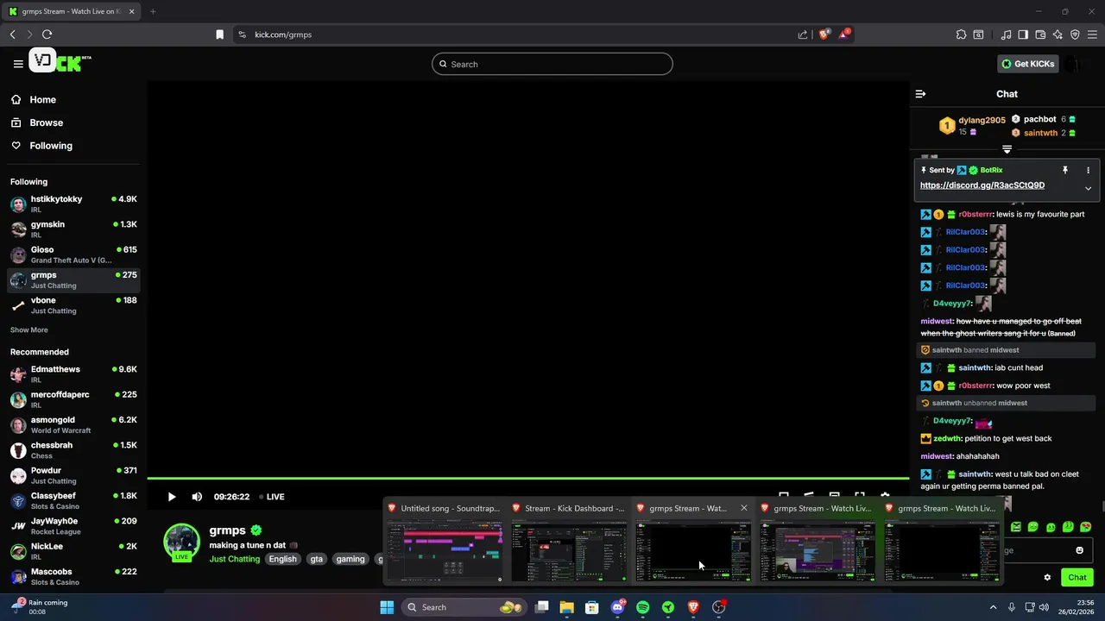The width and height of the screenshot is (1105, 621).
Task: Focus the Kick Search field
Action: pyautogui.click(x=552, y=64)
